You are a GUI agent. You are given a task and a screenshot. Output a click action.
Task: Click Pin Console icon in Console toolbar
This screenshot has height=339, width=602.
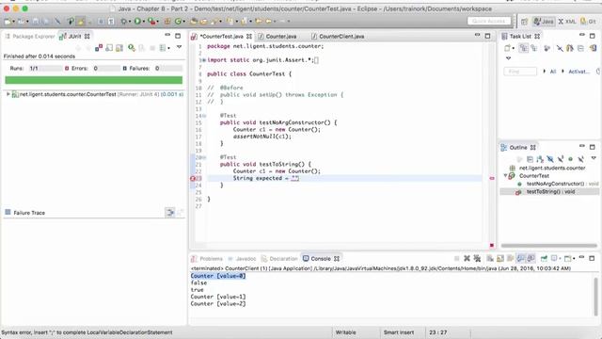544,258
